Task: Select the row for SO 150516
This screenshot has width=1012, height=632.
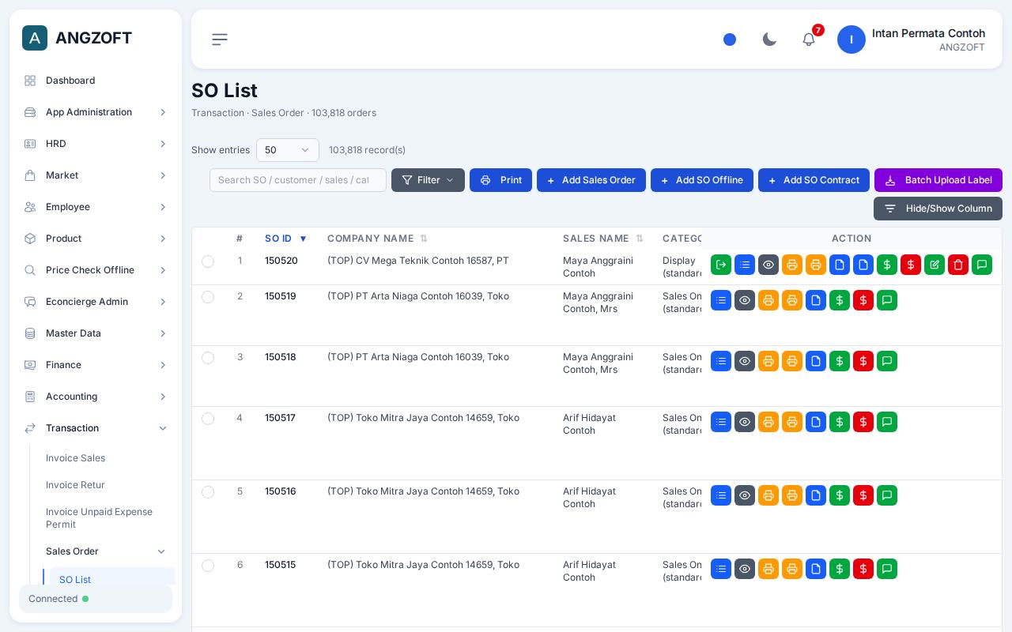Action: 208,492
